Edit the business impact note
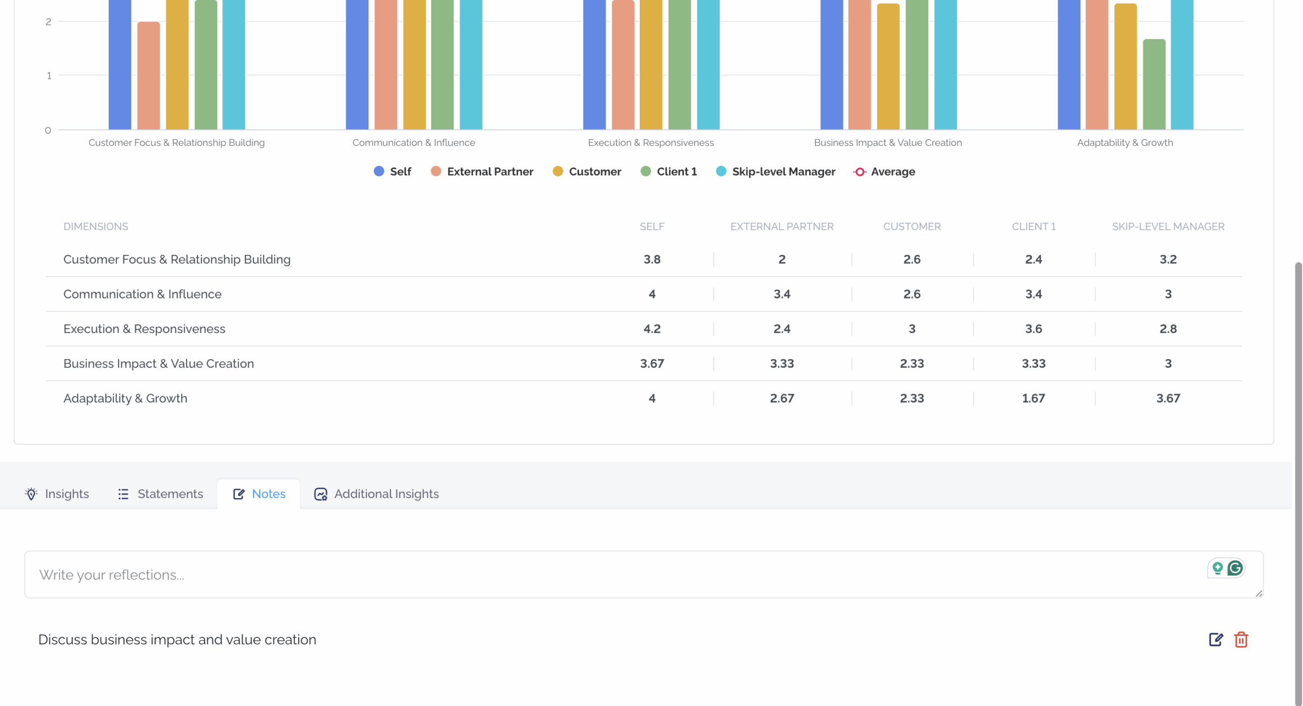 click(x=1215, y=639)
